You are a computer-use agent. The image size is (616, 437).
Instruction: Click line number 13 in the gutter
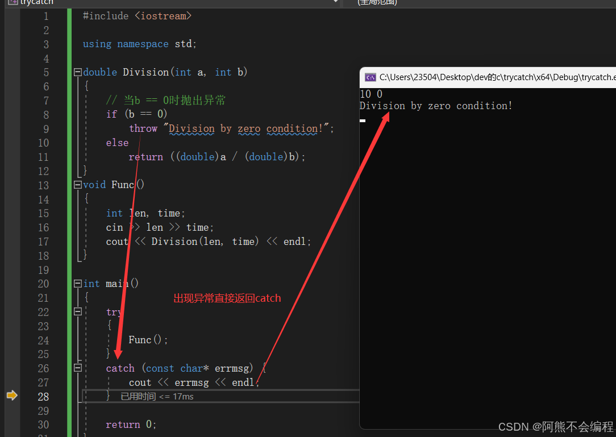click(43, 185)
